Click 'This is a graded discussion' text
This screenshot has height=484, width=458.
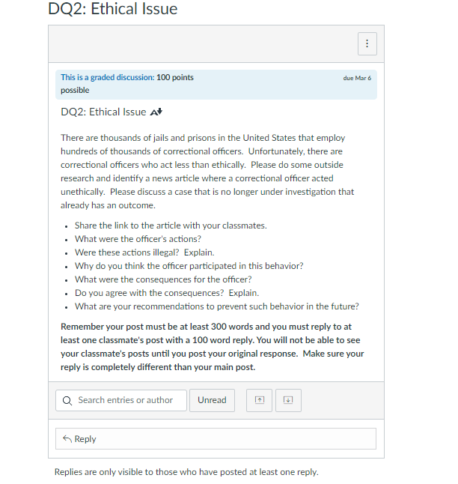pos(107,77)
